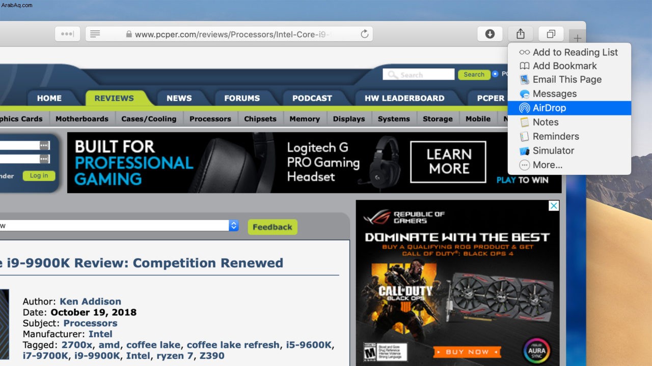
Task: Open the Displays category
Action: 349,118
